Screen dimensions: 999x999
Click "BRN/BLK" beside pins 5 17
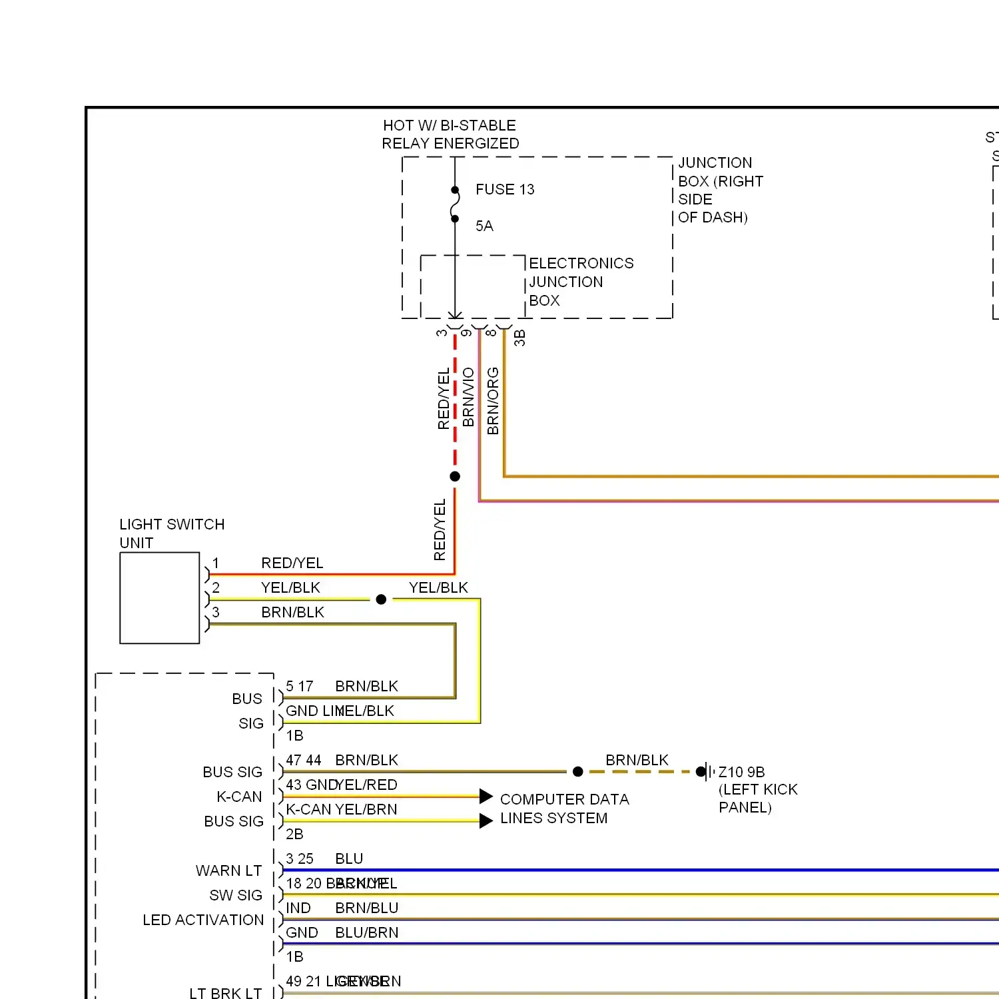(366, 687)
